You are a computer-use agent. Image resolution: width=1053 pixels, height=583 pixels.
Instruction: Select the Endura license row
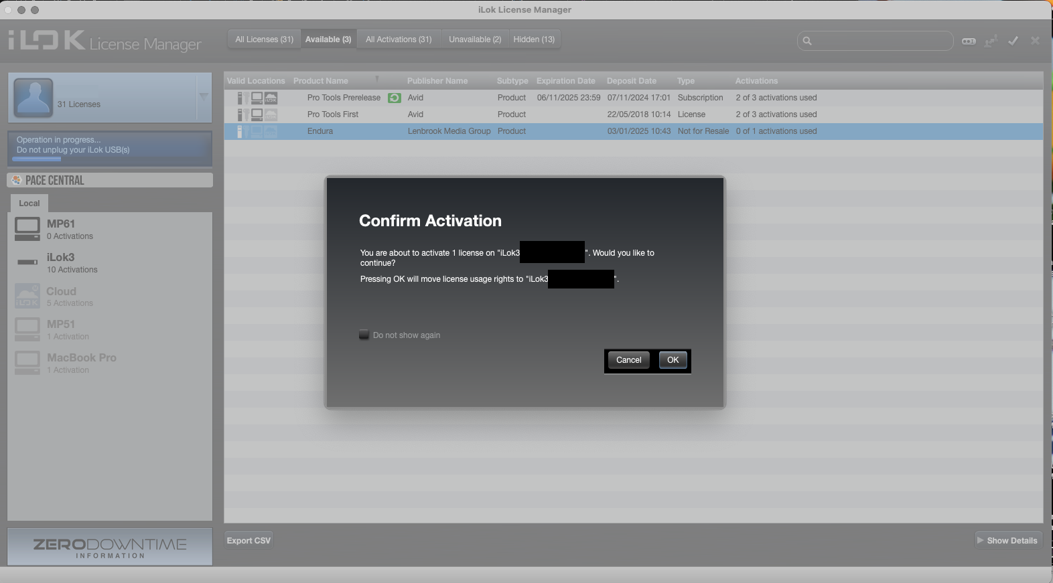pyautogui.click(x=634, y=131)
